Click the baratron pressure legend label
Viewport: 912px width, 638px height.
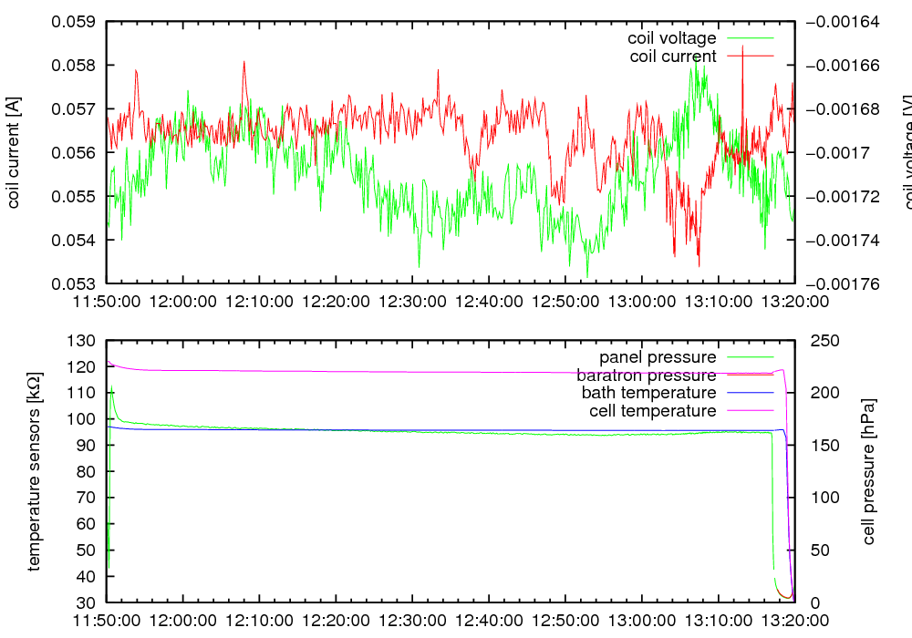pyautogui.click(x=647, y=376)
